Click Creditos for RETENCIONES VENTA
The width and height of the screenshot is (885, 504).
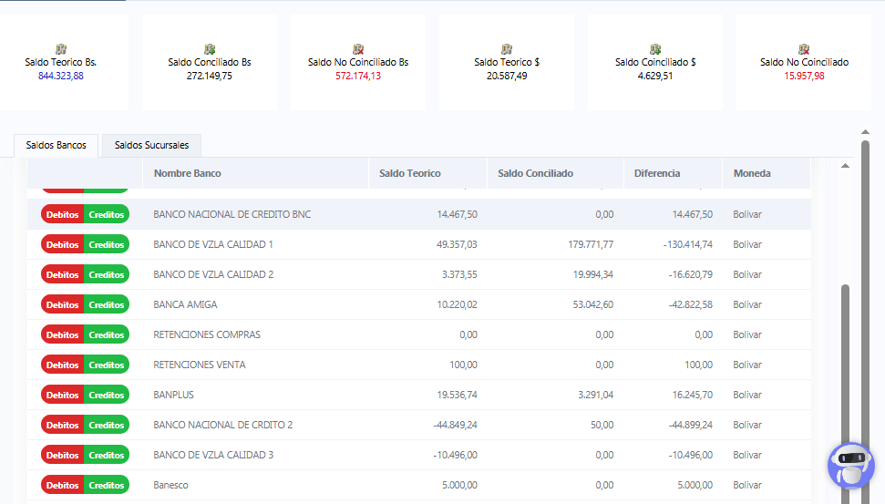click(x=107, y=365)
